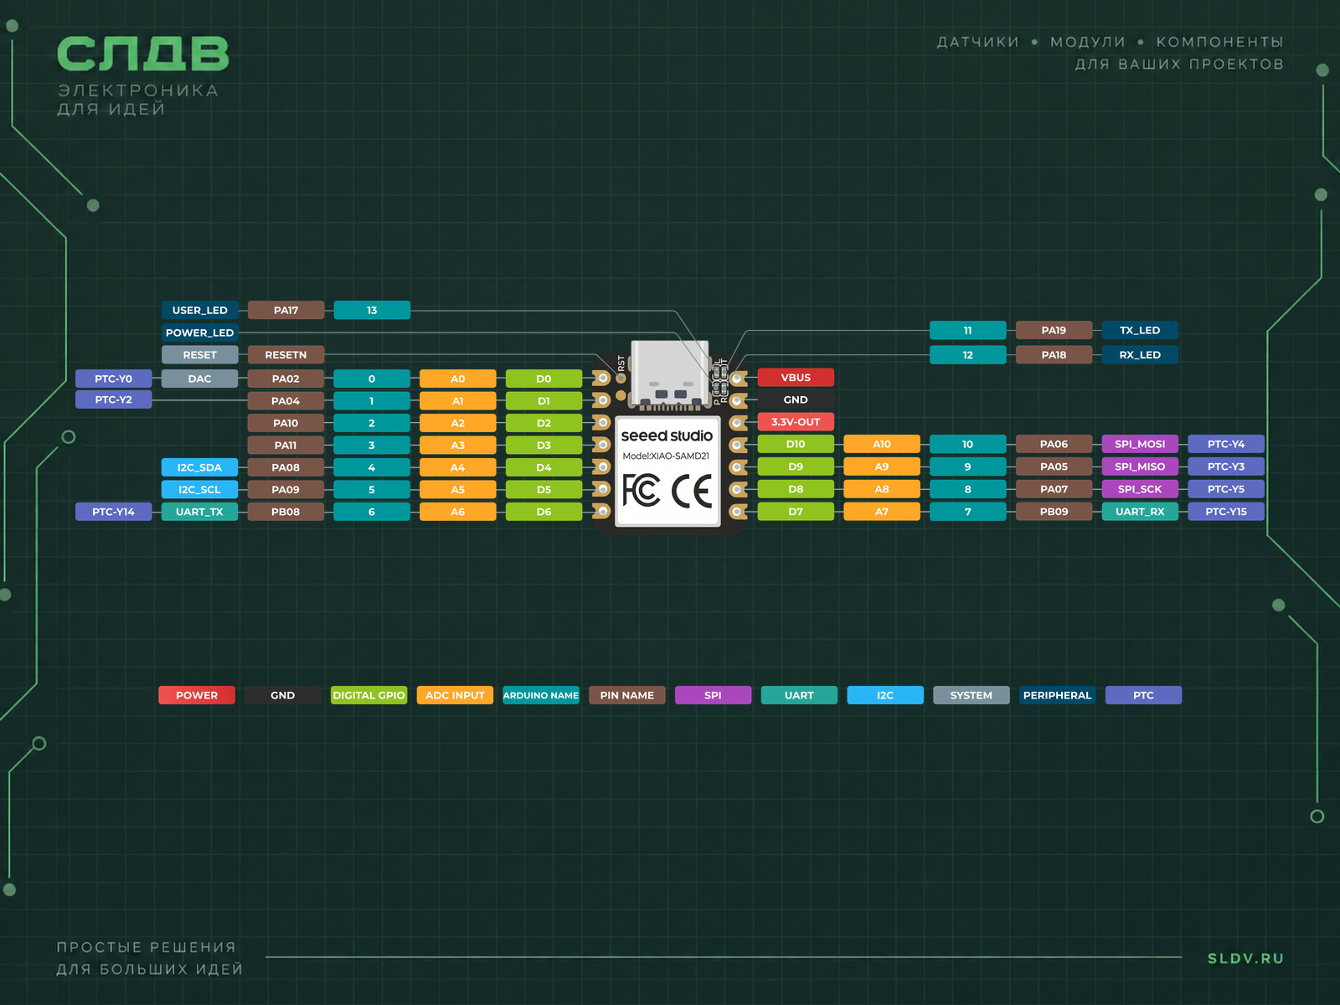Screen dimensions: 1340x1005
Task: Click the 3.3V-OUT power label
Action: [796, 422]
